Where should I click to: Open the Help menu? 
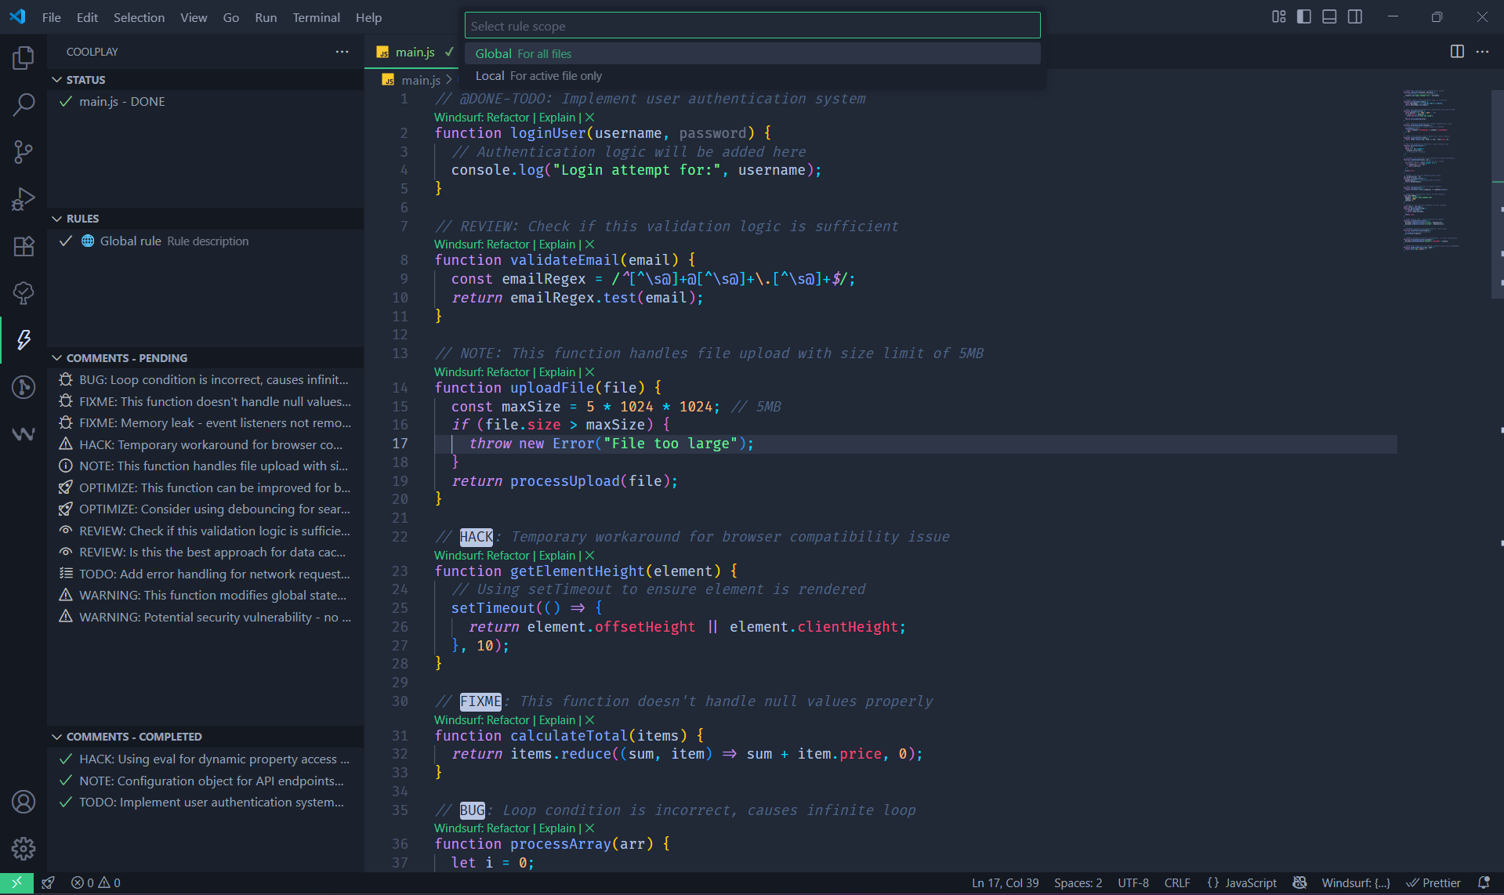coord(368,17)
